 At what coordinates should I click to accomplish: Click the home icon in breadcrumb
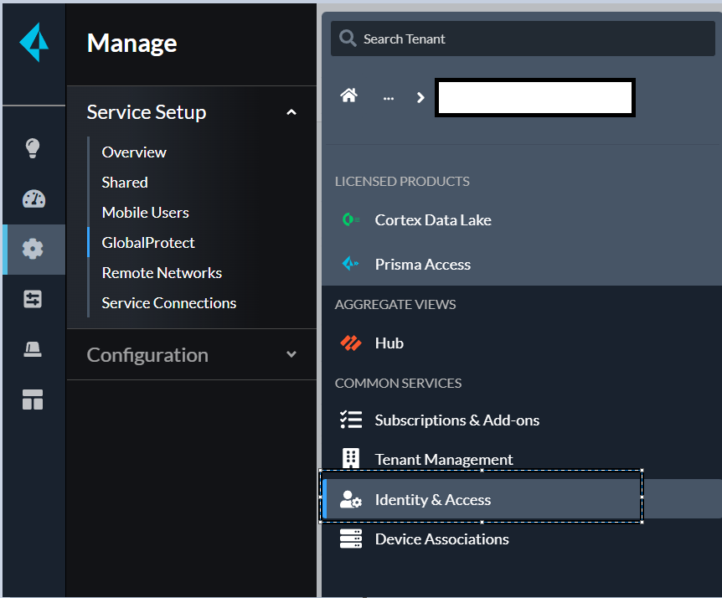(349, 96)
